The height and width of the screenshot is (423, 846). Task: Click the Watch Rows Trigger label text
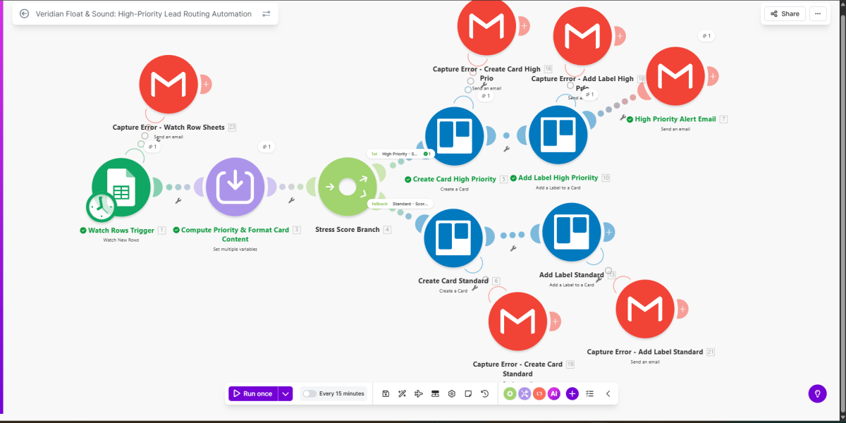pyautogui.click(x=121, y=230)
